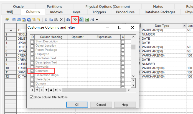
Task: Open the Data Type column filter dropdown
Action: pyautogui.click(x=184, y=26)
